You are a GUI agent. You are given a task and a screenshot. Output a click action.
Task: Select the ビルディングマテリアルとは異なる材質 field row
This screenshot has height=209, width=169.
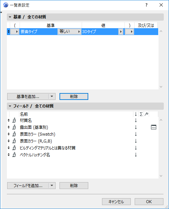point(83,148)
